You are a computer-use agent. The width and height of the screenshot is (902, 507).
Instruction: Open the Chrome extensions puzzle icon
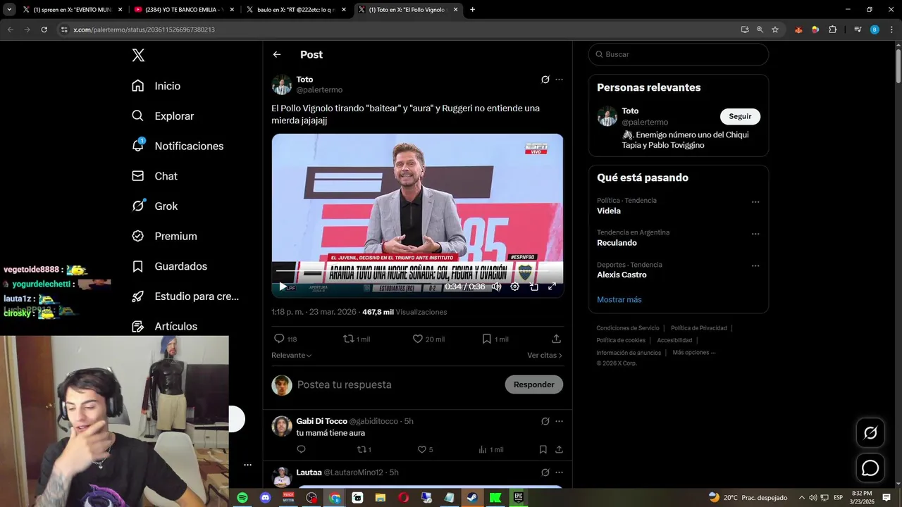click(832, 30)
